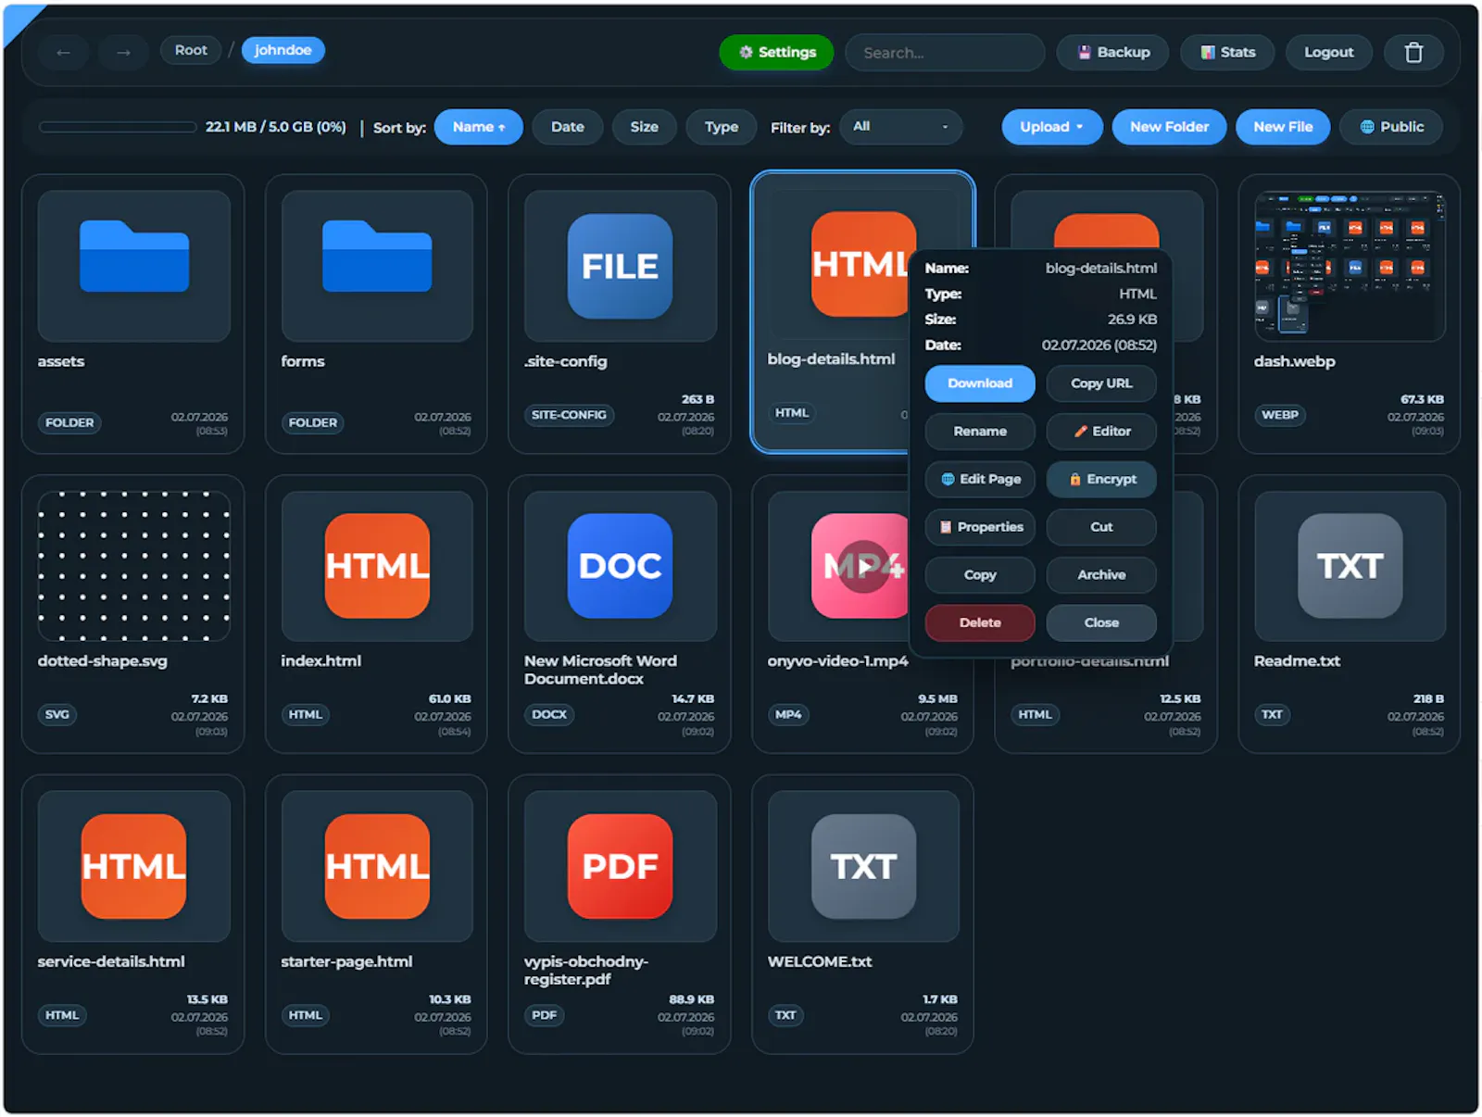
Task: Click the HTML badge under service-details.html
Action: [x=62, y=1015]
